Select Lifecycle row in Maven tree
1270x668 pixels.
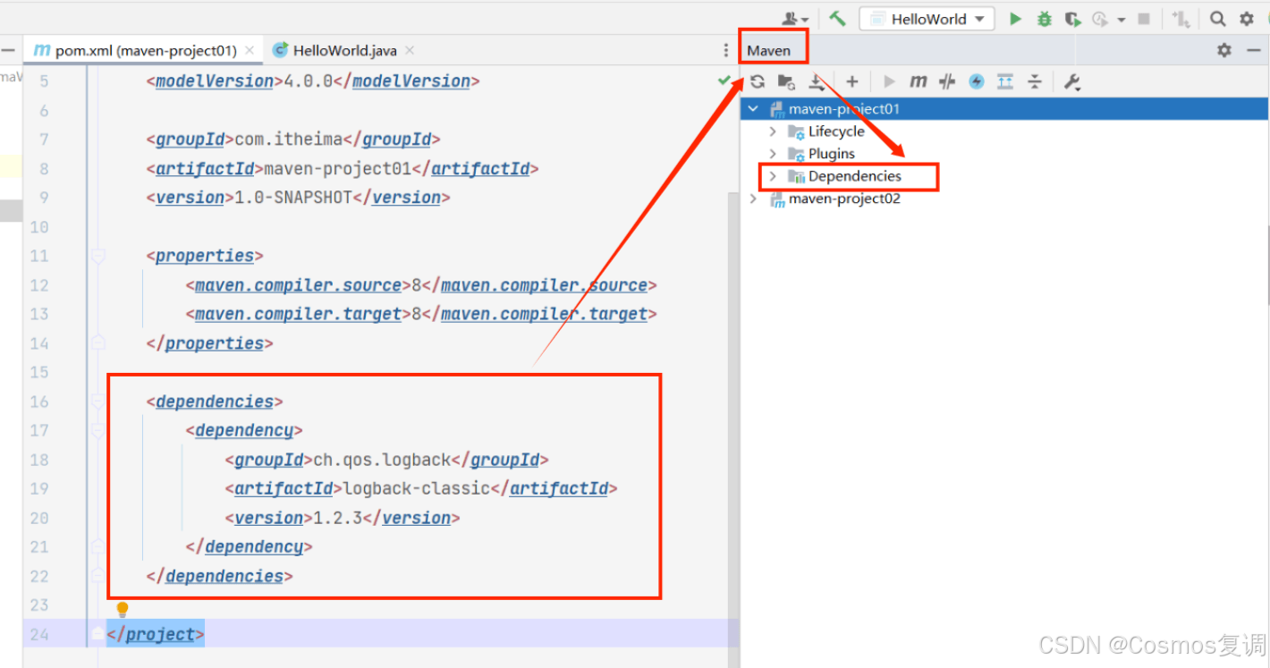[x=1004, y=131]
